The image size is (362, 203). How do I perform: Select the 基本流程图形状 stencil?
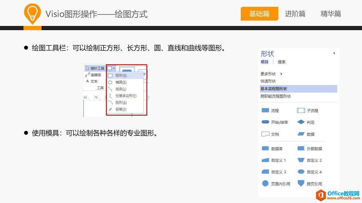click(298, 89)
